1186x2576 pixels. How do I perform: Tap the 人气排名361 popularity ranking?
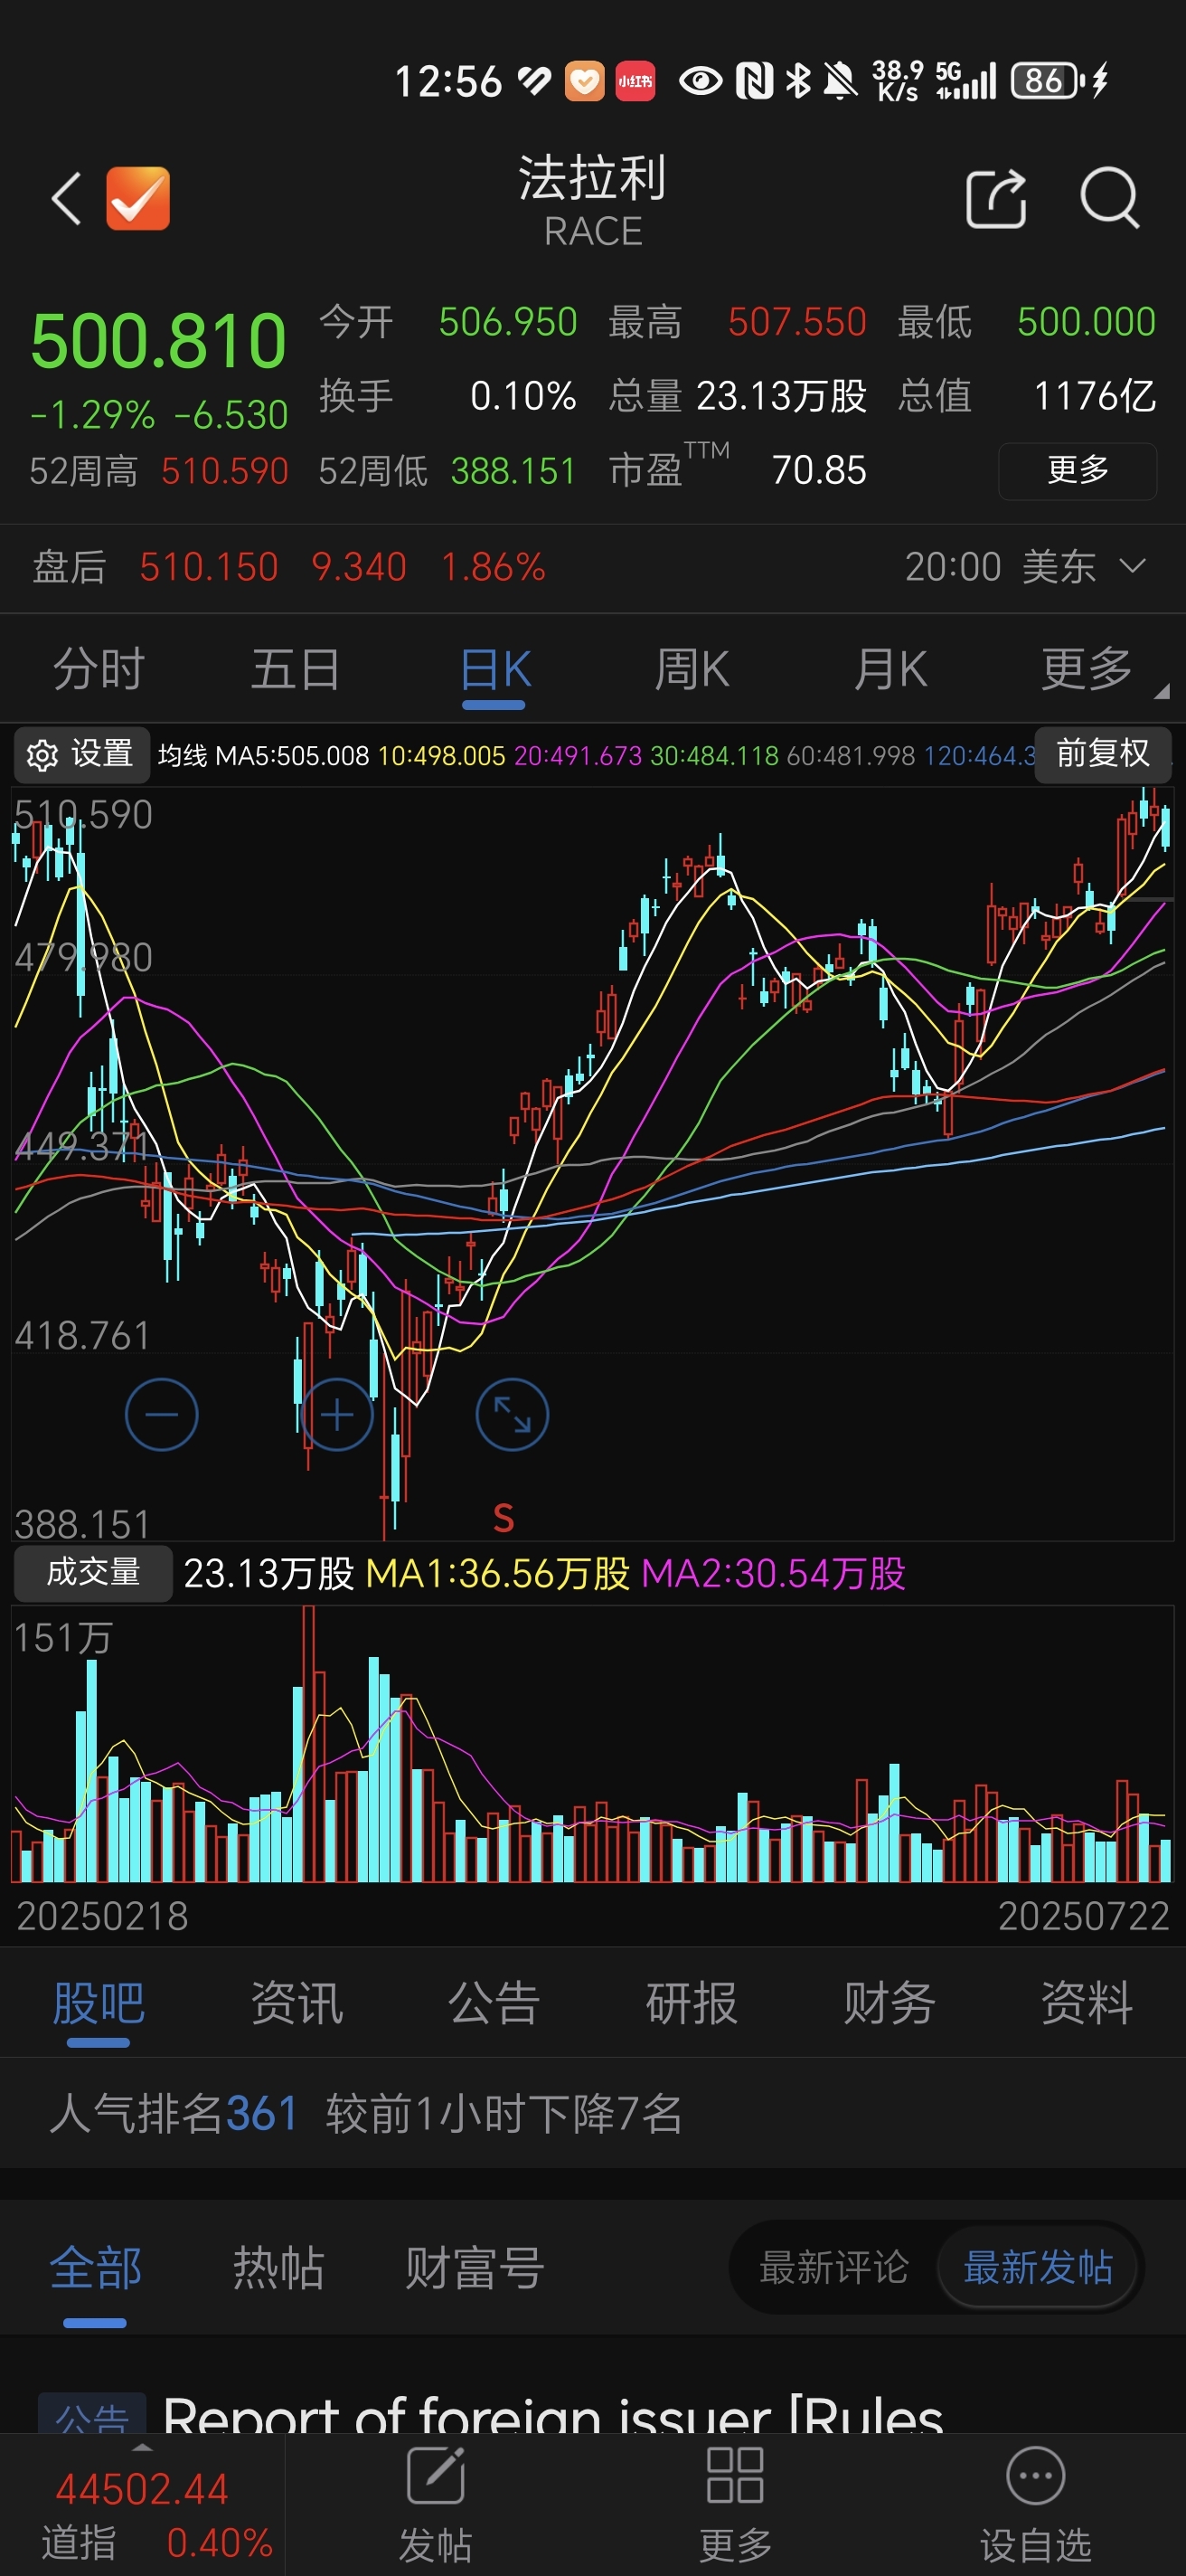pos(174,2113)
